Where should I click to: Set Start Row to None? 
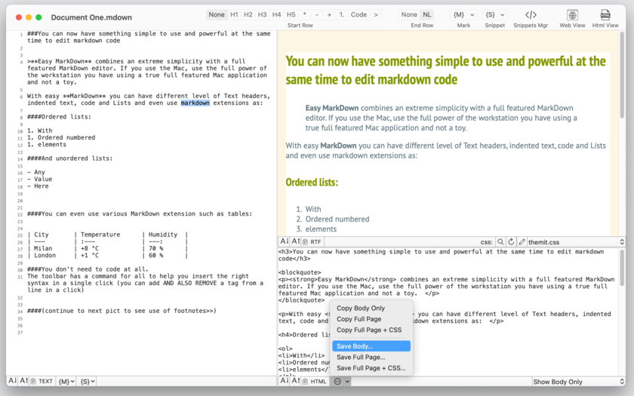point(217,14)
